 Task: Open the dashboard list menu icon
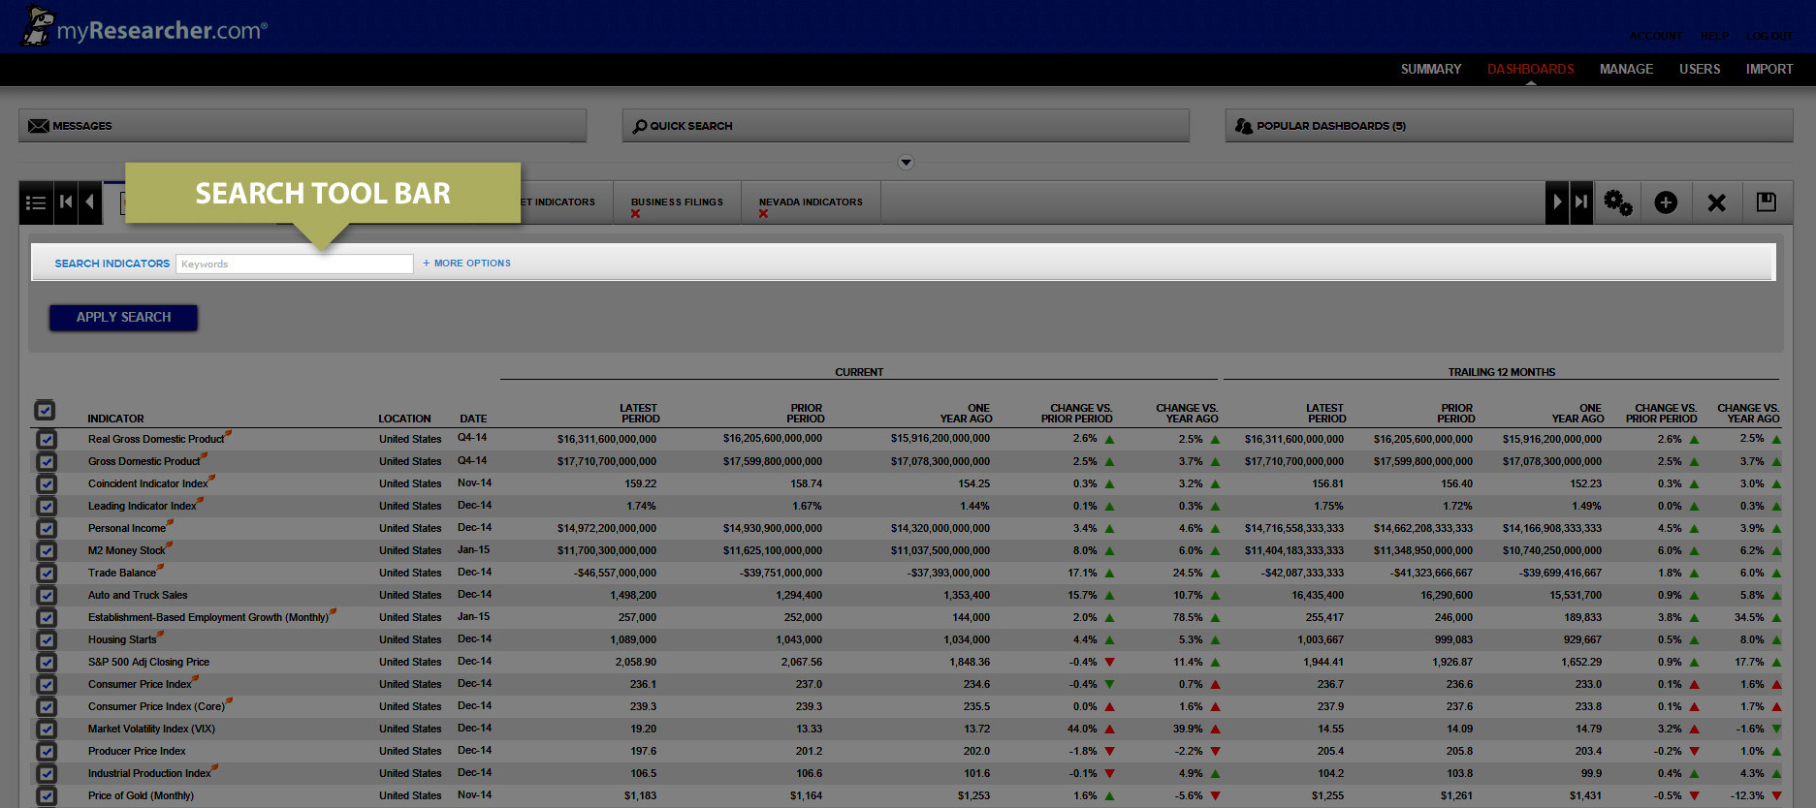tap(36, 202)
